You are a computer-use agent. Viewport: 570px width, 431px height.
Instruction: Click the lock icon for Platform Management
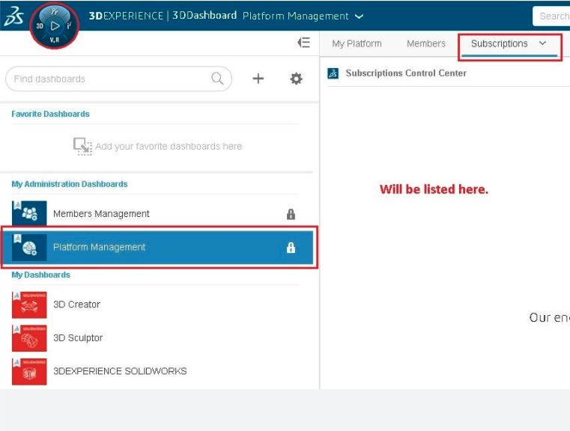(x=291, y=248)
